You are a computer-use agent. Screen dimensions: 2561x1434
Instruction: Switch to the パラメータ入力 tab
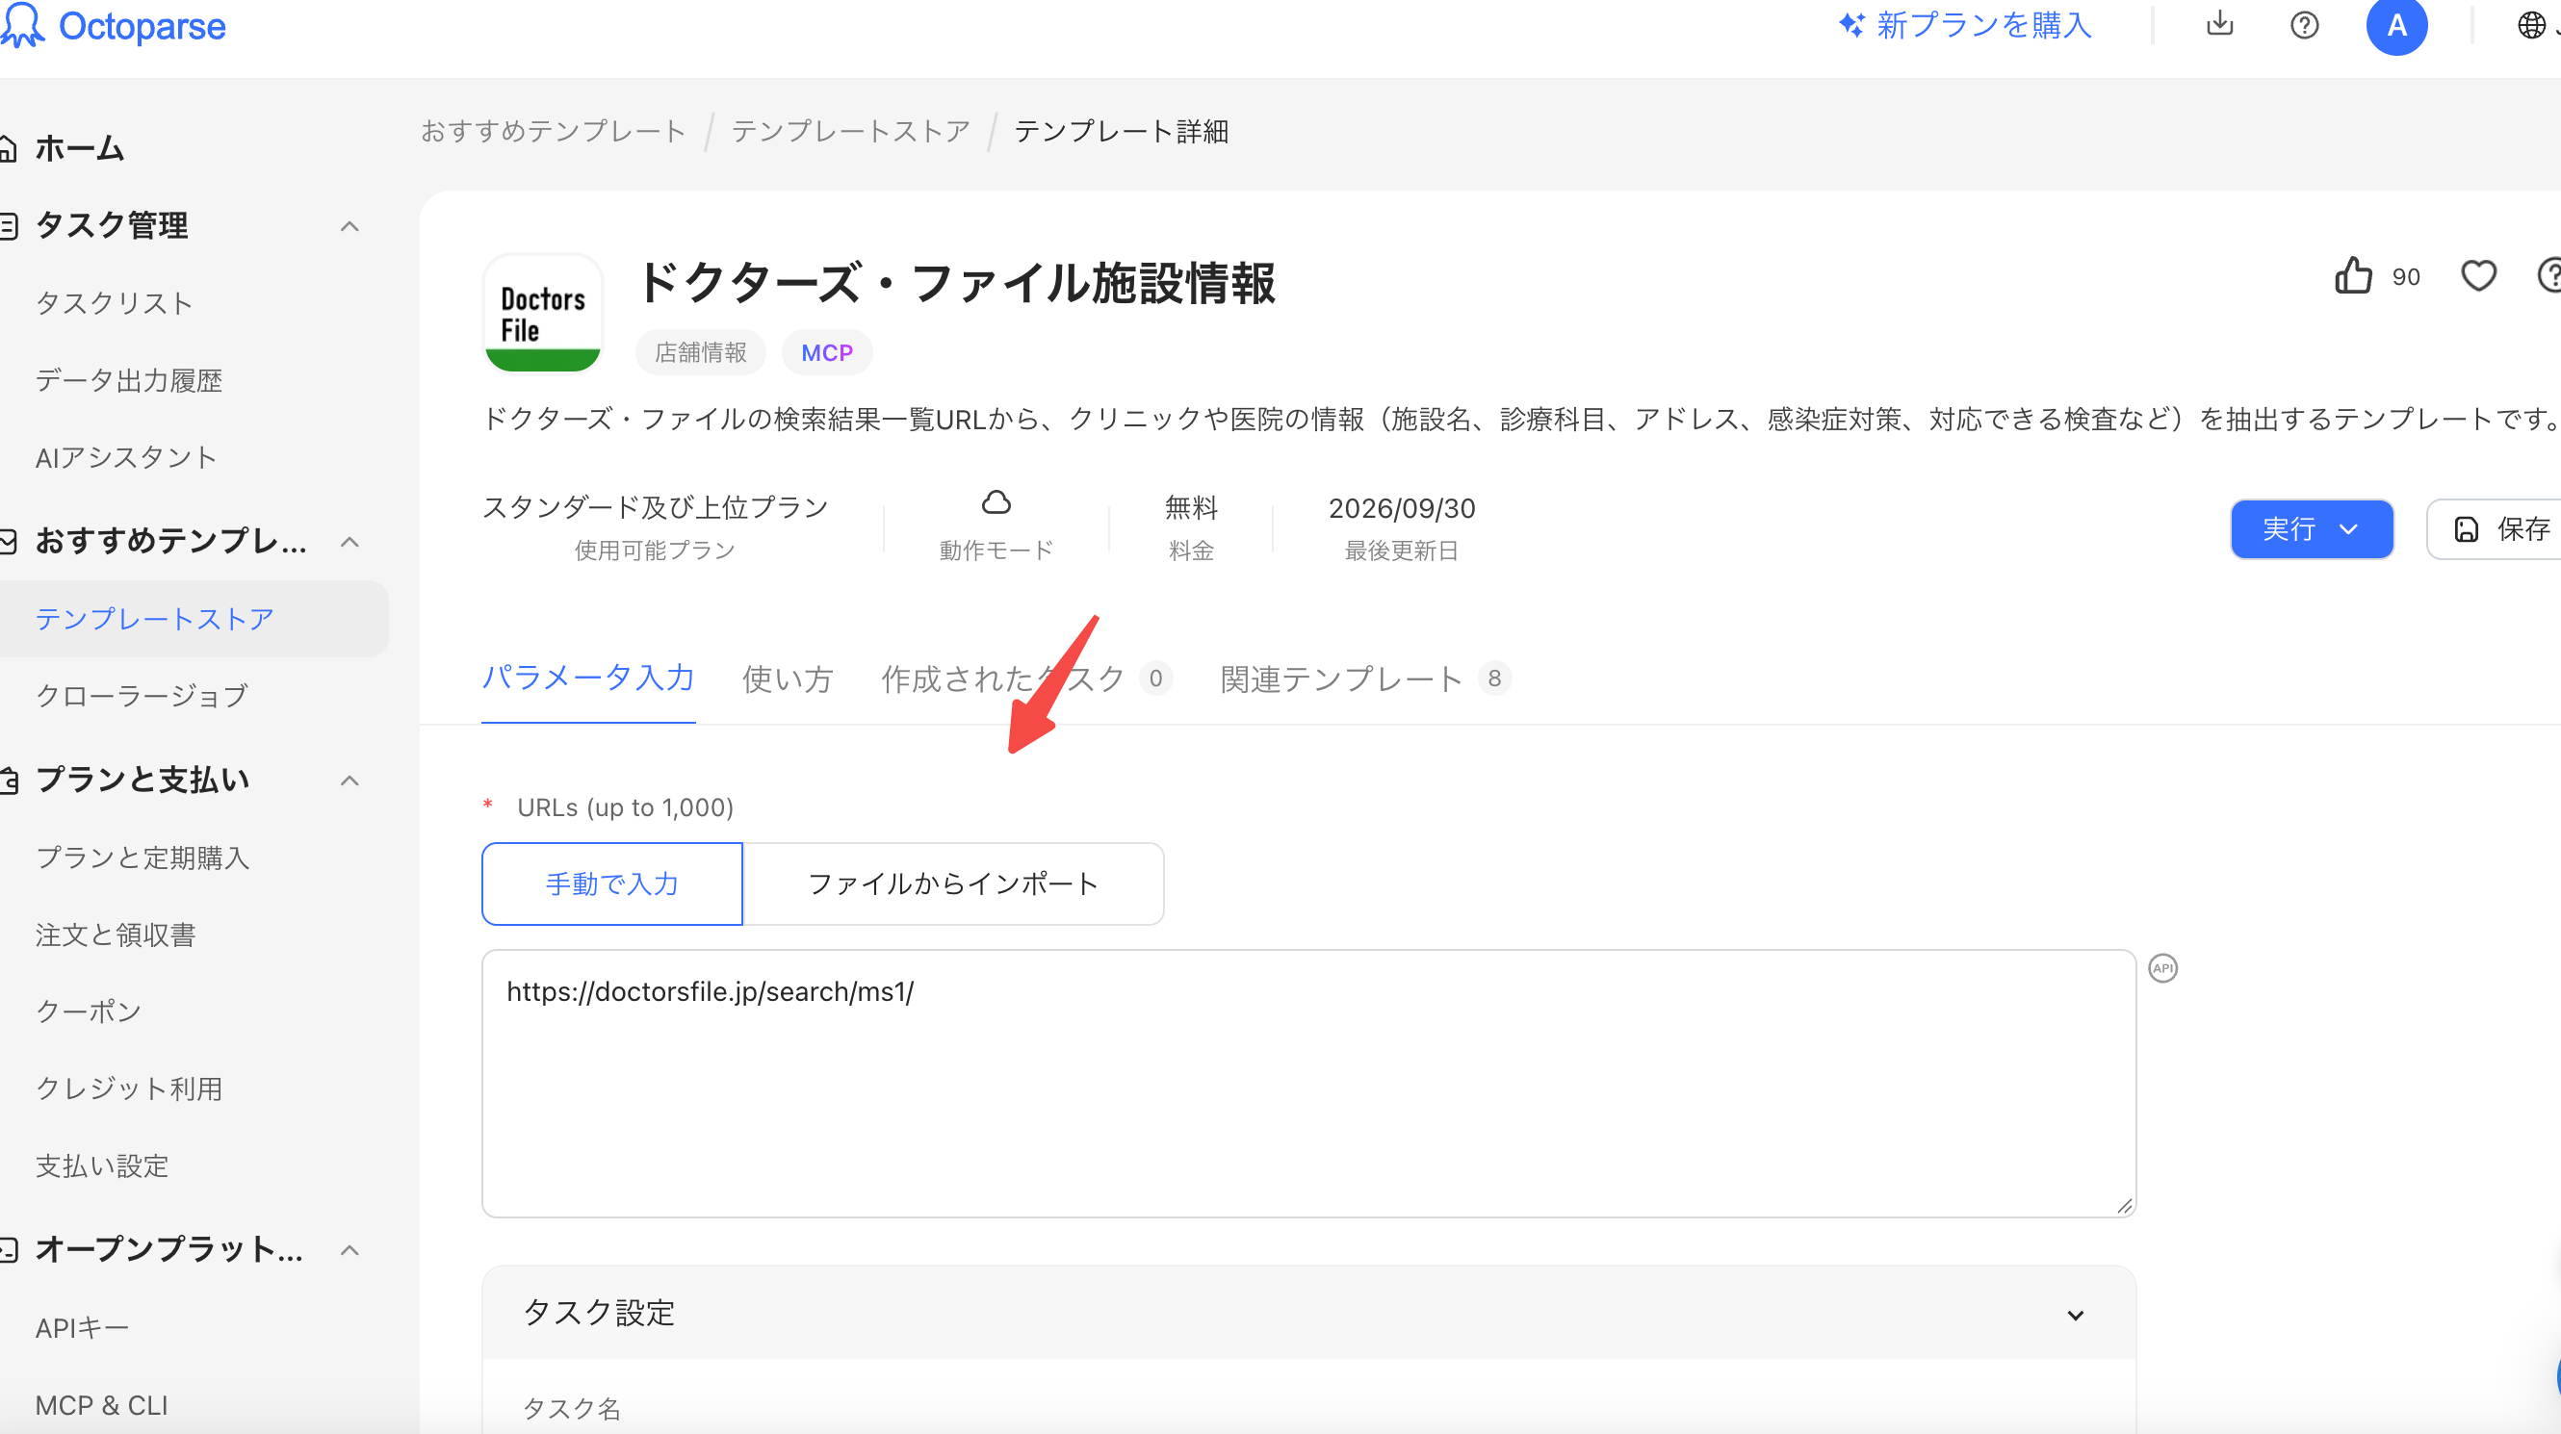587,679
